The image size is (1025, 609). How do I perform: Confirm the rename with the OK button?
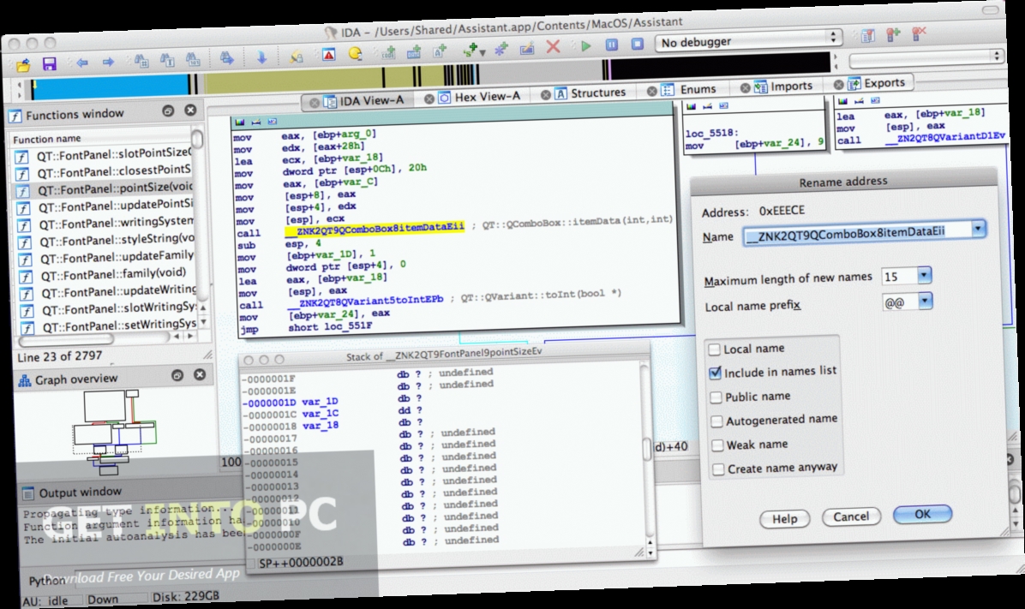coord(922,514)
